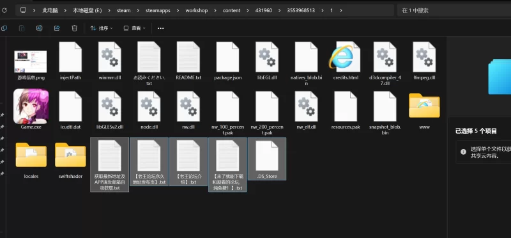The image size is (511, 238).
Task: Select the injectPath file icon
Action: coord(70,57)
